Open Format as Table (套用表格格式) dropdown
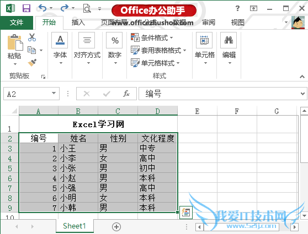Screen dimensions: 308x234 coord(158,50)
